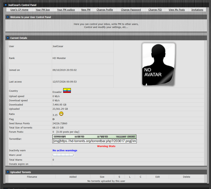Click joined date 09/10/2019 20:55:02
The width and height of the screenshot is (211, 189).
pos(65,70)
